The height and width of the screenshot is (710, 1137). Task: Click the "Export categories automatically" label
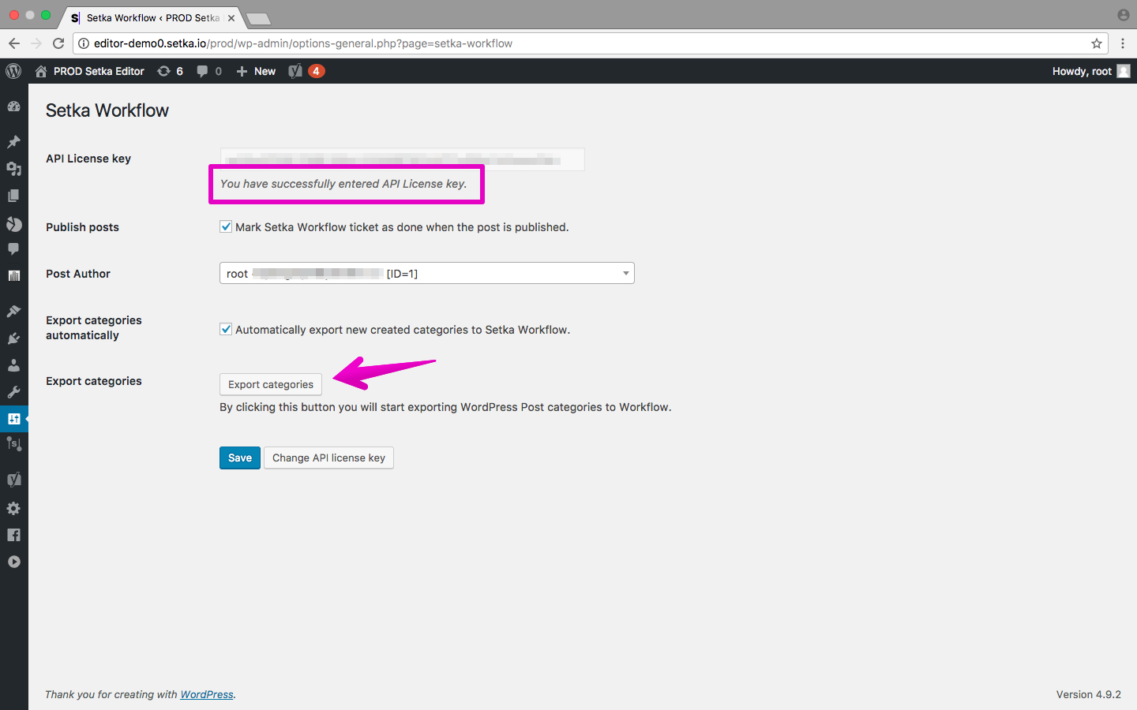click(94, 327)
